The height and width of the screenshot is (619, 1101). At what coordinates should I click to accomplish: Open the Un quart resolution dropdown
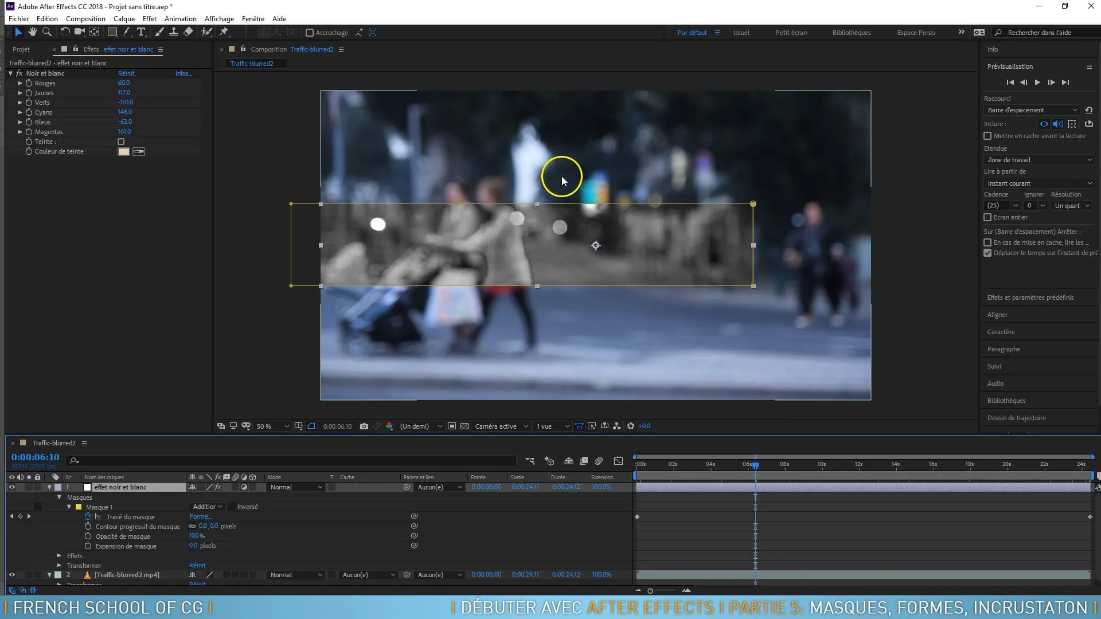(1072, 206)
